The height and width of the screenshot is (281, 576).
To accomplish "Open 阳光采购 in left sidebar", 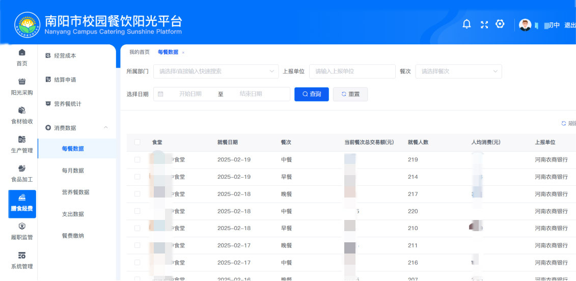I will [22, 87].
